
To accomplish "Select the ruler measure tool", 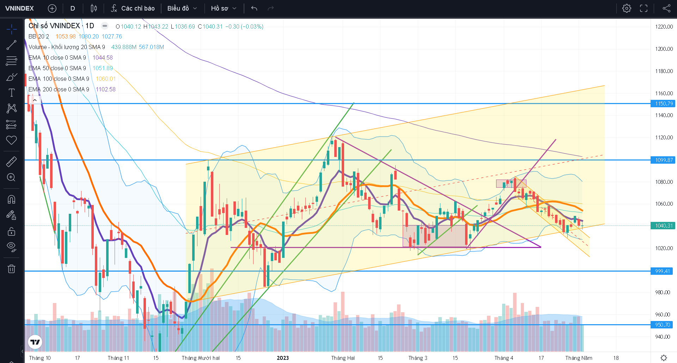I will point(12,162).
